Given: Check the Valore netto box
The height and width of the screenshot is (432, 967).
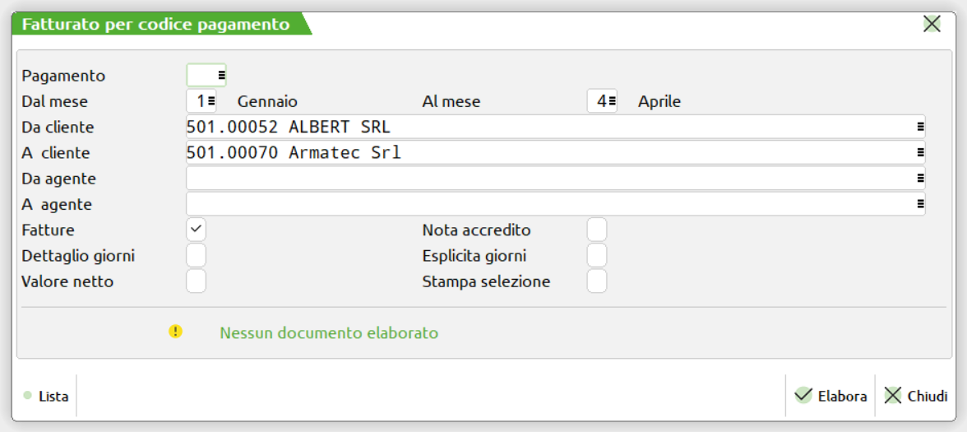Looking at the screenshot, I should coord(197,281).
